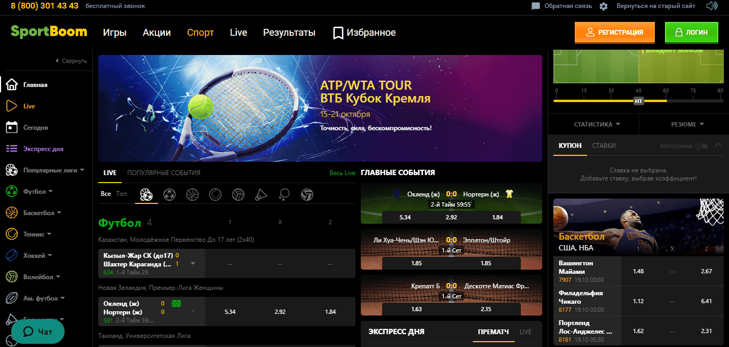This screenshot has height=347, width=729.
Task: Click the sound speaker icon
Action: point(711,6)
